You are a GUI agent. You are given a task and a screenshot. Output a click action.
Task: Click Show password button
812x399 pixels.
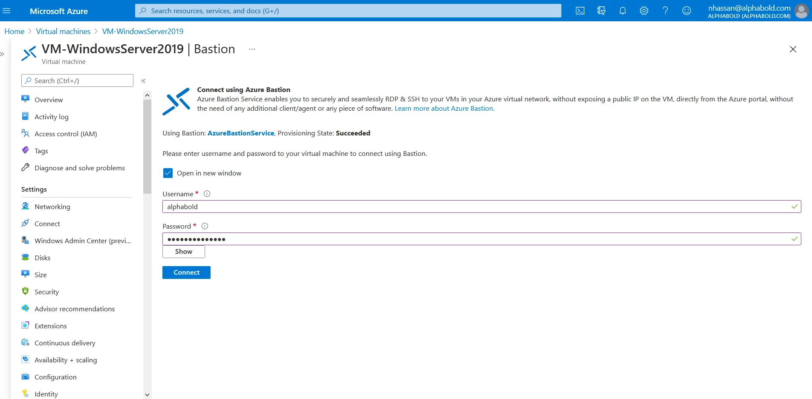coord(184,252)
